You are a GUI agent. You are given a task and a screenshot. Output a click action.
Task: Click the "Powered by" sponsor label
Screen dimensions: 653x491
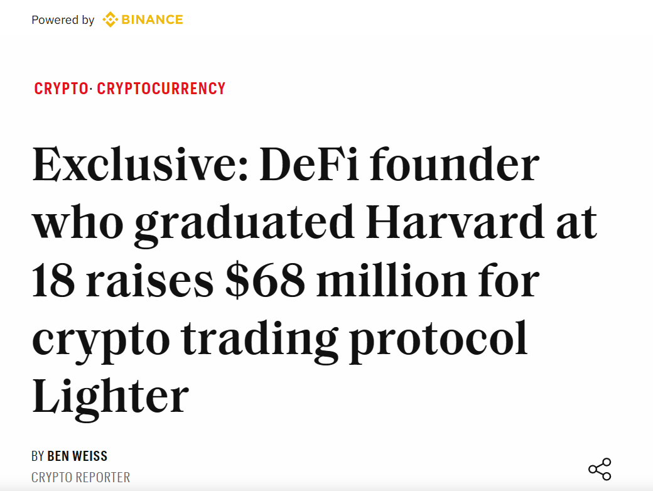tap(63, 20)
